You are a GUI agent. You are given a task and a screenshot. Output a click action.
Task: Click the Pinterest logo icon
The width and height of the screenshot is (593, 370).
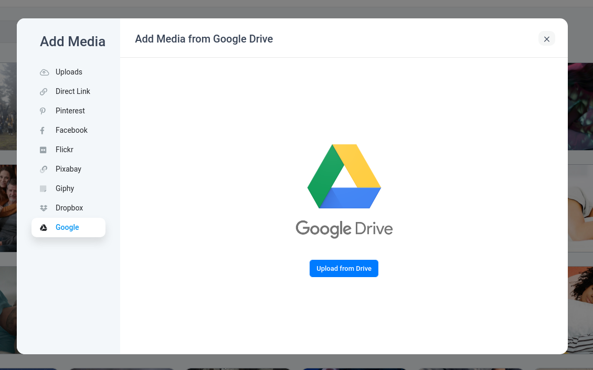point(43,111)
